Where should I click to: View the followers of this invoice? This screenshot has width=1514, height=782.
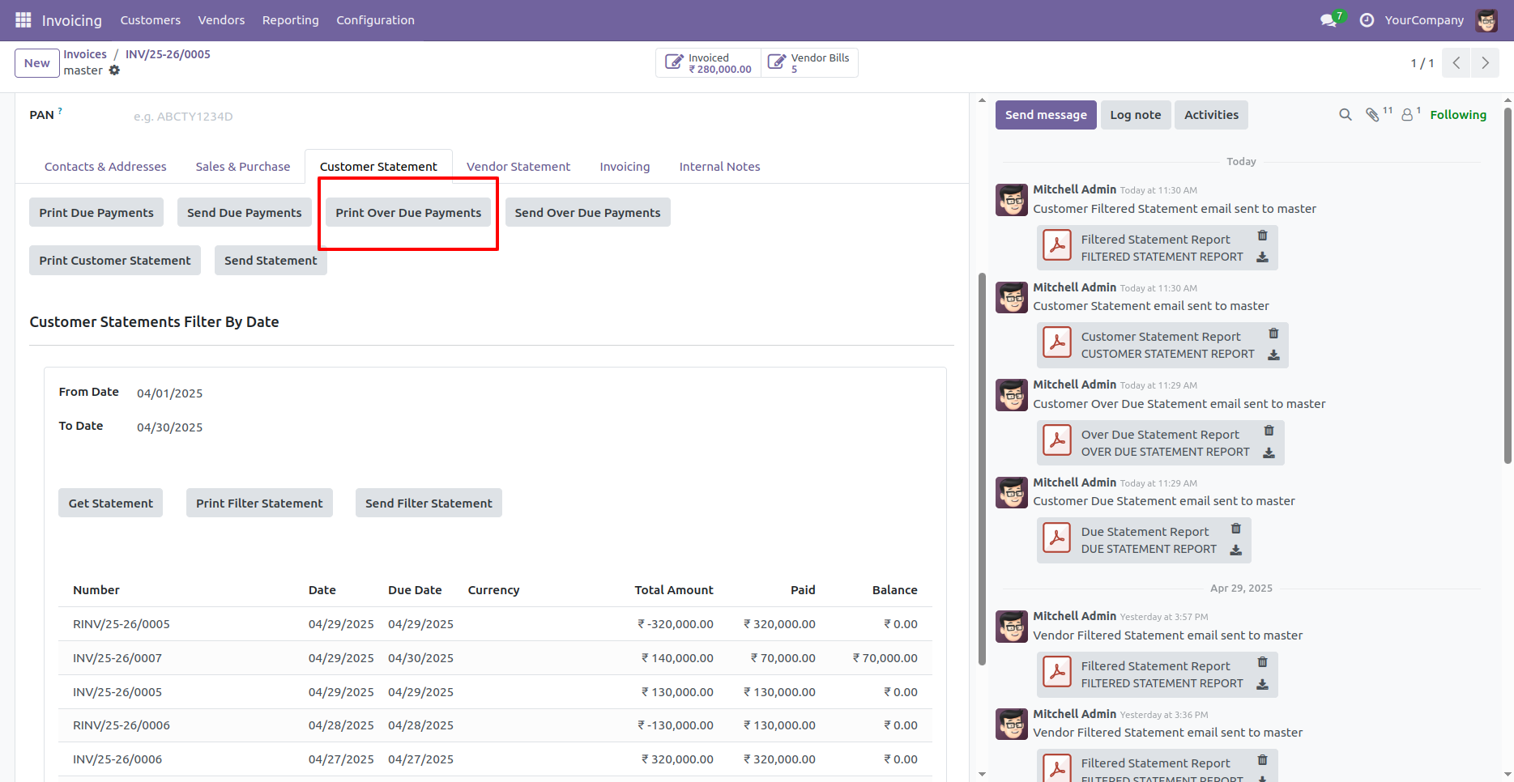coord(1406,114)
